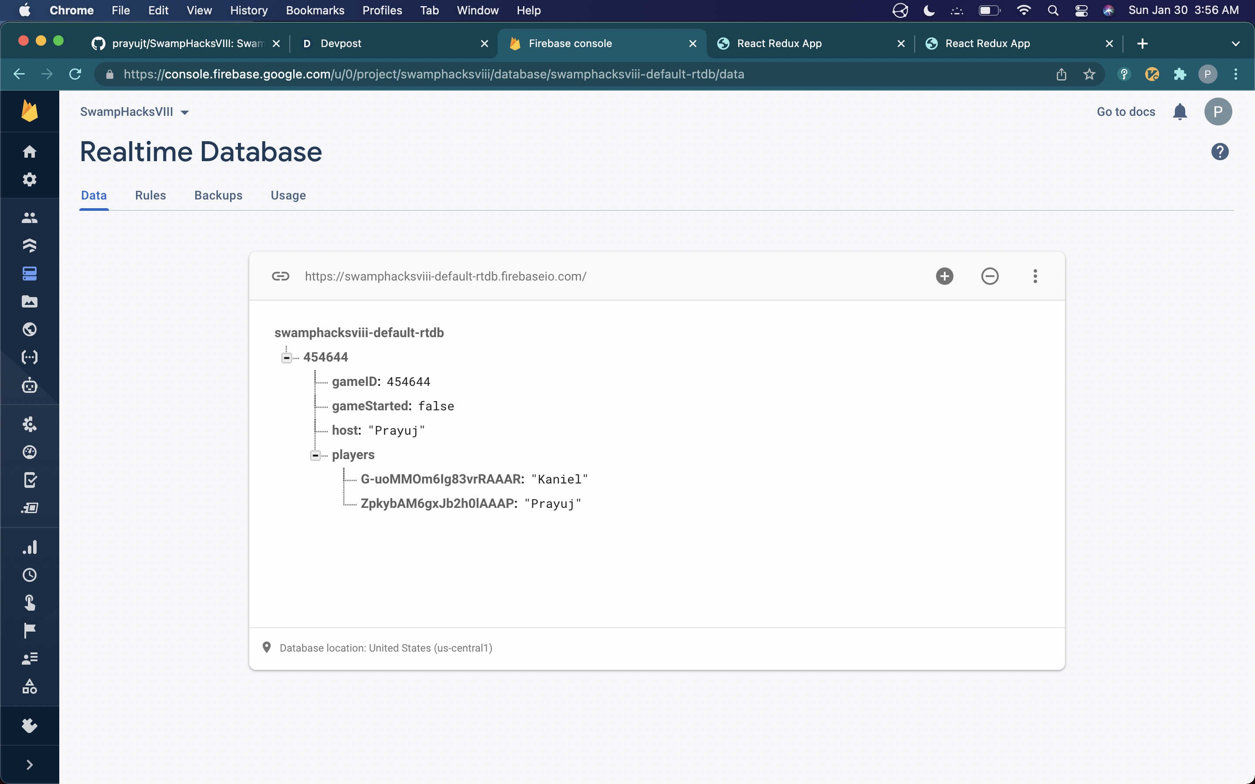Expand the sidebar navigation chevron

tap(30, 765)
